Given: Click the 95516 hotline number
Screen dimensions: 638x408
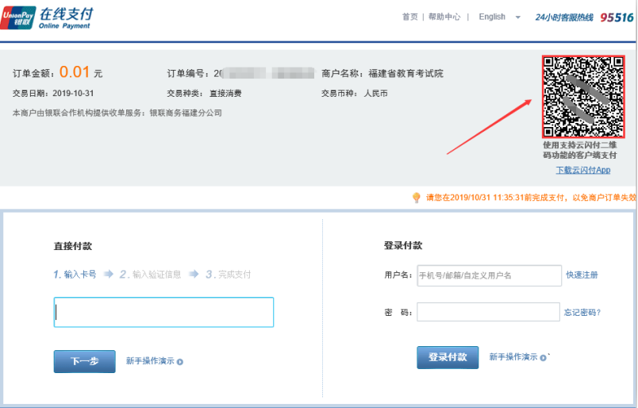Looking at the screenshot, I should (616, 17).
